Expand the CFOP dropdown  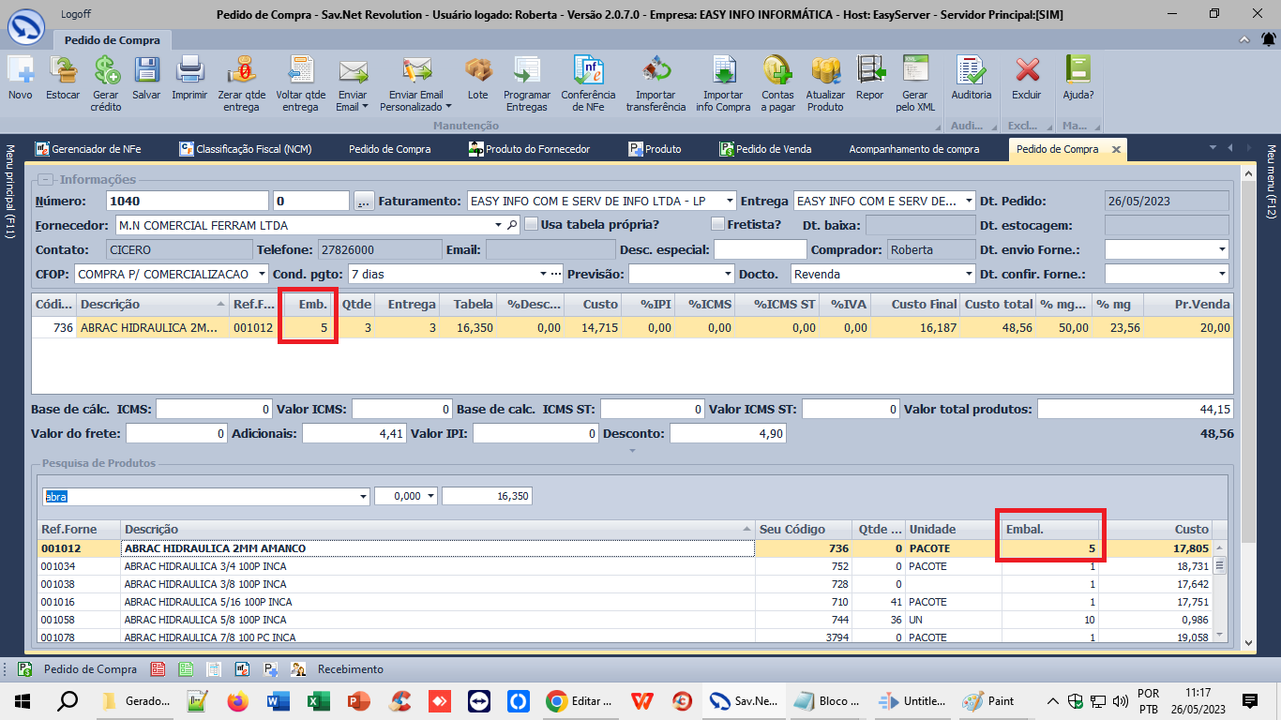click(262, 275)
